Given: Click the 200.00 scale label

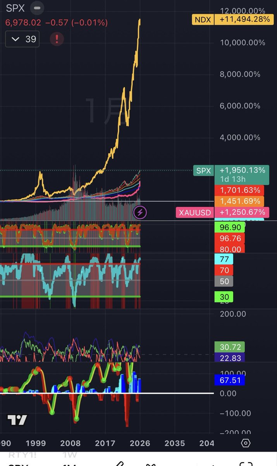Looking at the screenshot, I should point(233,314).
